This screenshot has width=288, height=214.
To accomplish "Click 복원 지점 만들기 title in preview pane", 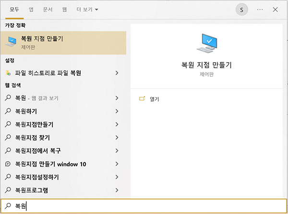I will [206, 65].
